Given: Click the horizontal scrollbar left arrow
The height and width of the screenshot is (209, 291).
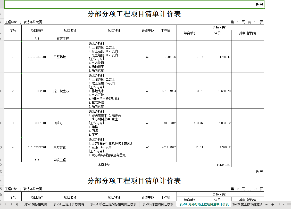Looking at the screenshot, I should click(x=283, y=204).
